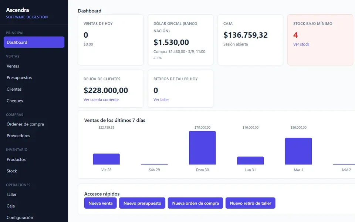Follow the Ver cuenta corriente link
This screenshot has height=222, width=355.
point(101,100)
